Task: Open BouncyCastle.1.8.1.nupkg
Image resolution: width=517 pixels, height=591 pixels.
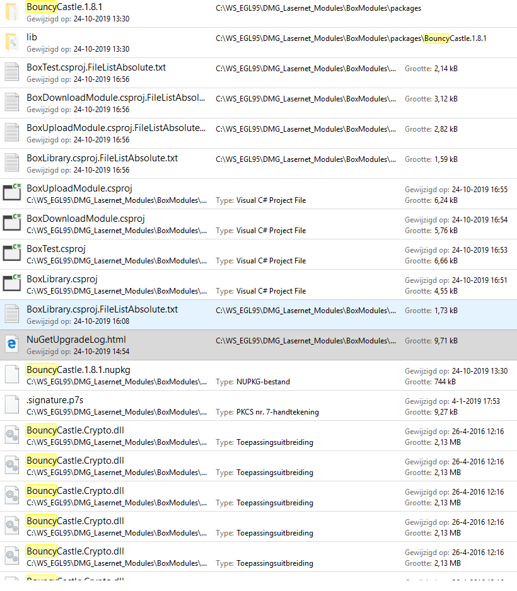Action: [76, 369]
